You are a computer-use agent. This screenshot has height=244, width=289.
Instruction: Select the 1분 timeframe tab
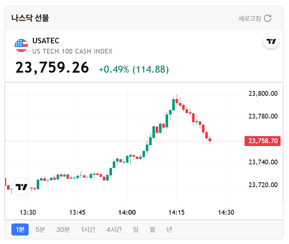(x=20, y=230)
